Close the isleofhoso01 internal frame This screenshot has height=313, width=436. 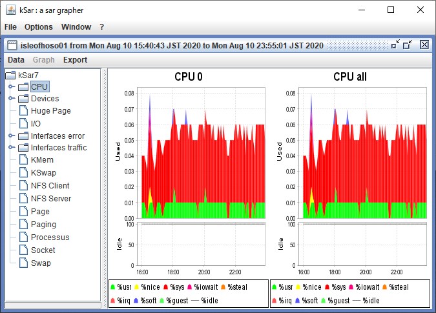pos(424,45)
